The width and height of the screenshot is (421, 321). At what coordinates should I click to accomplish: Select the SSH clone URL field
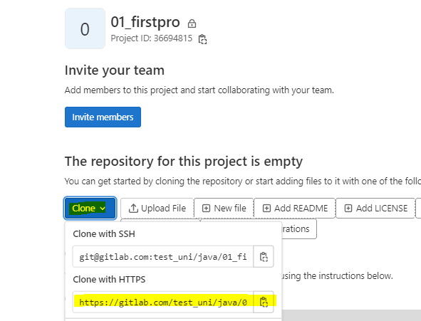[163, 257]
